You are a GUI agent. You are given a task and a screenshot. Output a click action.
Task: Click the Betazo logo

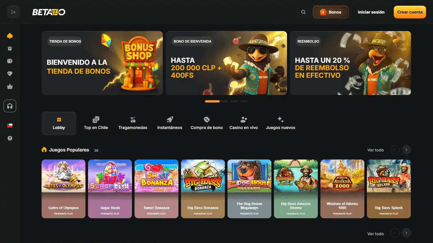click(x=49, y=12)
